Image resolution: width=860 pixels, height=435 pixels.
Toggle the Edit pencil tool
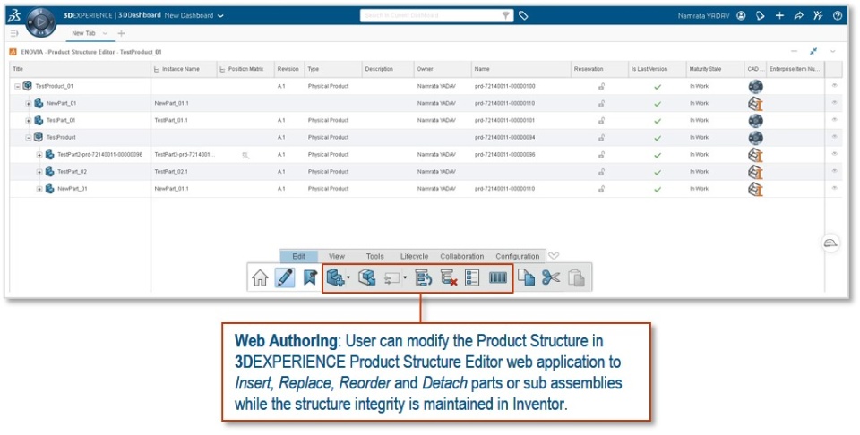click(x=285, y=277)
